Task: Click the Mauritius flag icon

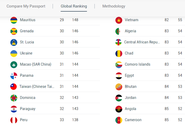Action: (14, 20)
